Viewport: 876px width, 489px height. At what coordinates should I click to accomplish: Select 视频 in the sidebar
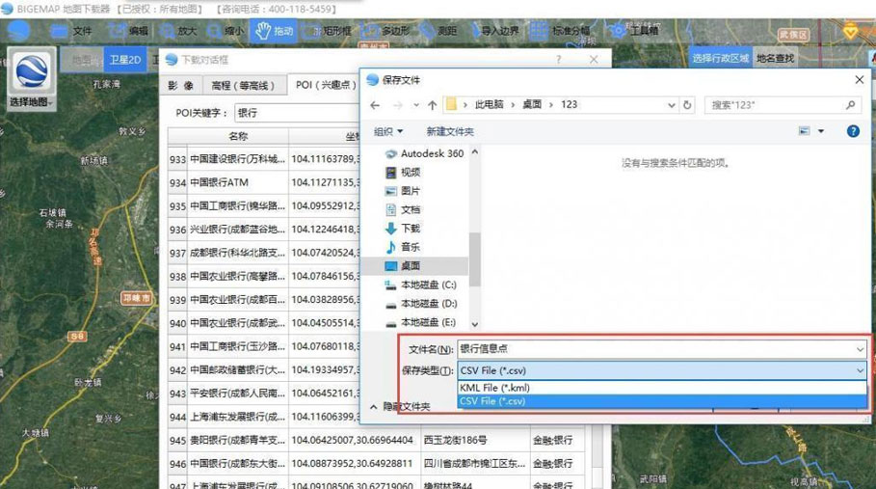pyautogui.click(x=404, y=172)
